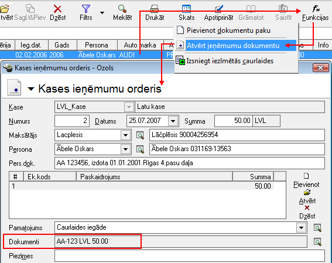Click the Dzēst red X toolbar icon
The width and height of the screenshot is (332, 263).
pos(57,9)
